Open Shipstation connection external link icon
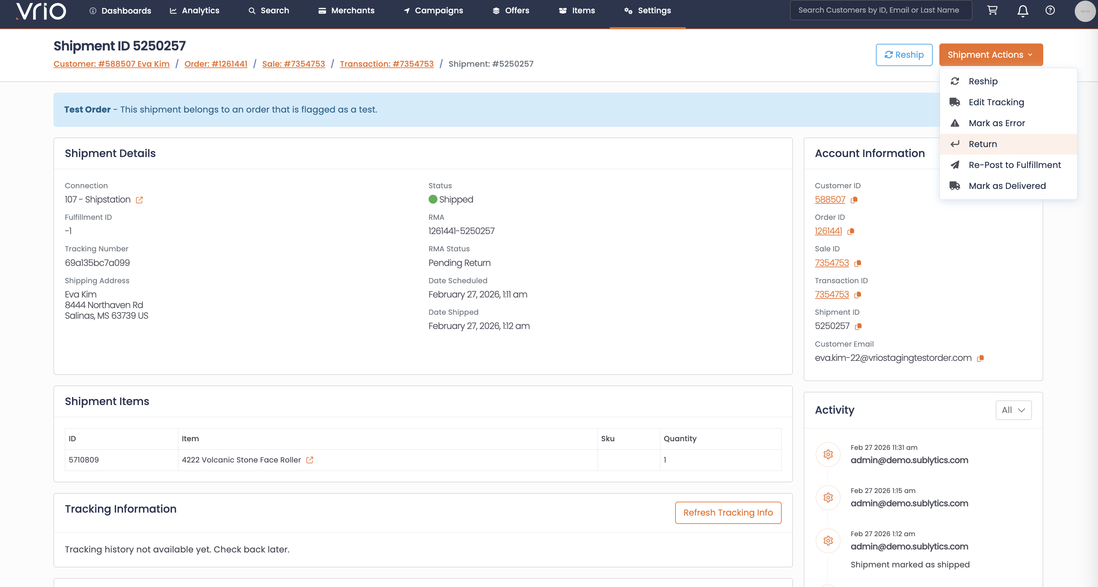This screenshot has height=587, width=1098. tap(139, 200)
